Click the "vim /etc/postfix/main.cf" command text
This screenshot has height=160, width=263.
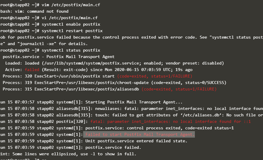click(70, 5)
